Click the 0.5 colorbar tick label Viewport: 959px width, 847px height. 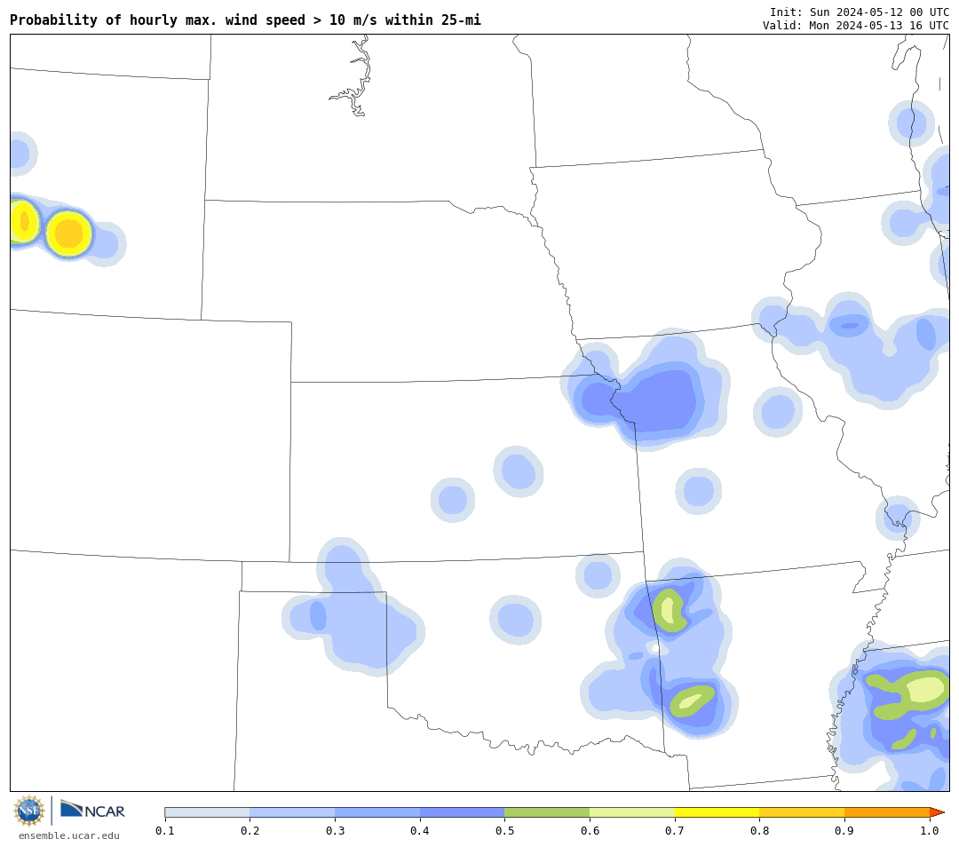point(504,830)
